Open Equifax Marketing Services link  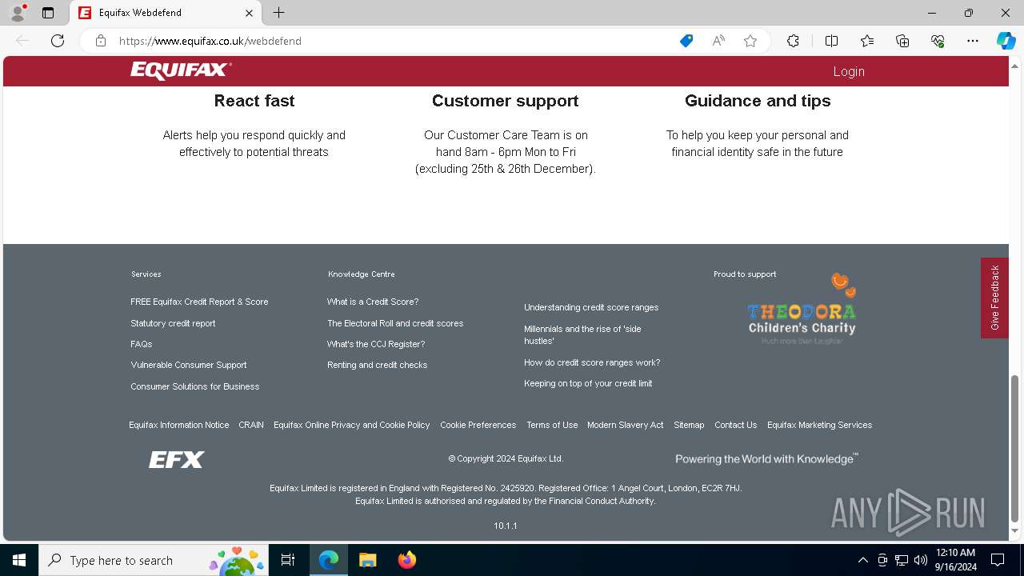coord(820,425)
